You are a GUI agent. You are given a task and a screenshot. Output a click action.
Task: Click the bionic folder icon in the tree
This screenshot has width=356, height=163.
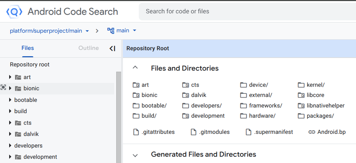18,89
